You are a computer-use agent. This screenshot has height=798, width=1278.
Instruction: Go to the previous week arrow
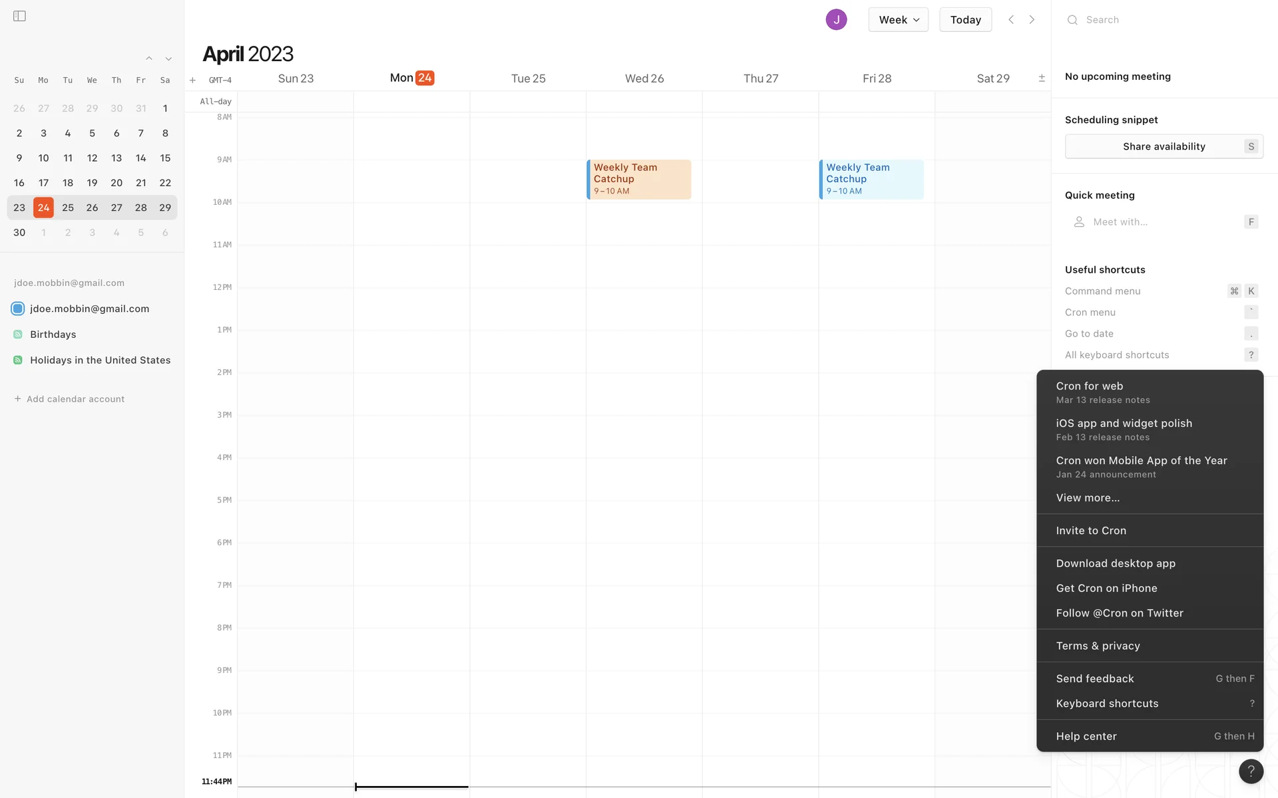coord(1011,19)
